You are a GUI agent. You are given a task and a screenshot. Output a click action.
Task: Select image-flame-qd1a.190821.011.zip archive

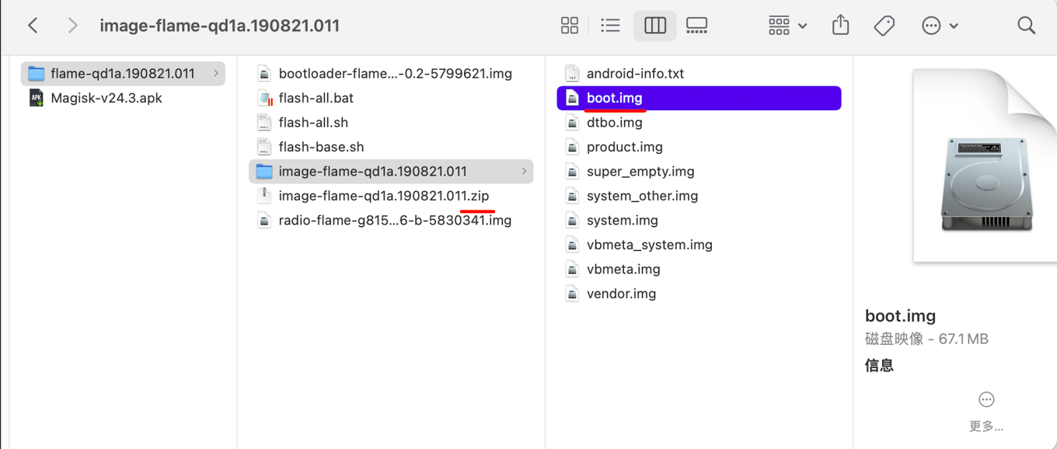click(383, 196)
